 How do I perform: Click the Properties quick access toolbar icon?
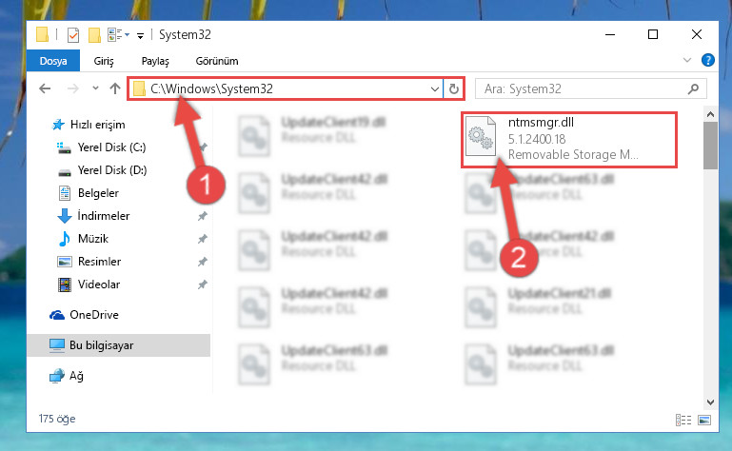click(x=73, y=35)
